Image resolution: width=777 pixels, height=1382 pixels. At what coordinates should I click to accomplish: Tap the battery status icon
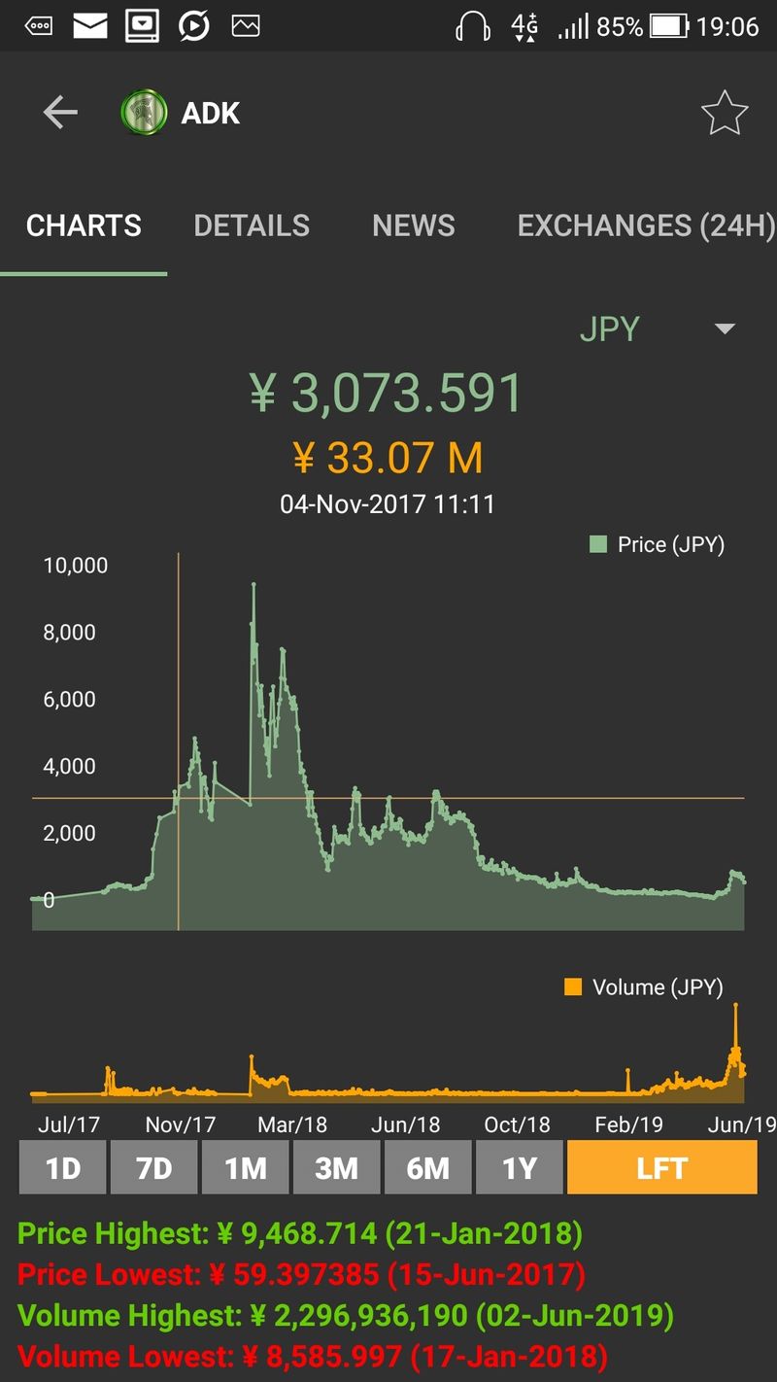tap(668, 26)
